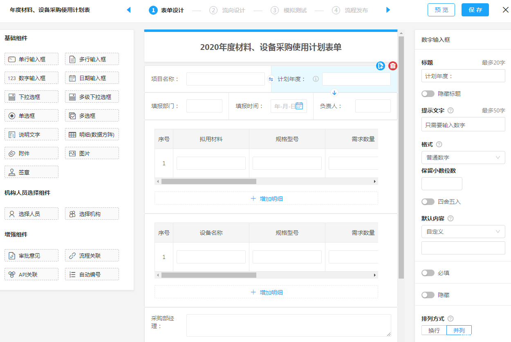The height and width of the screenshot is (342, 511).
Task: Click the 采购部经理 text area
Action: click(x=289, y=325)
